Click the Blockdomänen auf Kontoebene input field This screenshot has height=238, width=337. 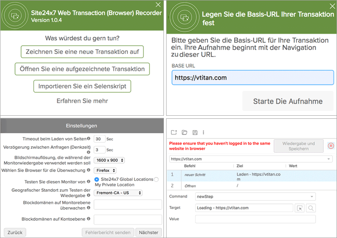[128, 220]
